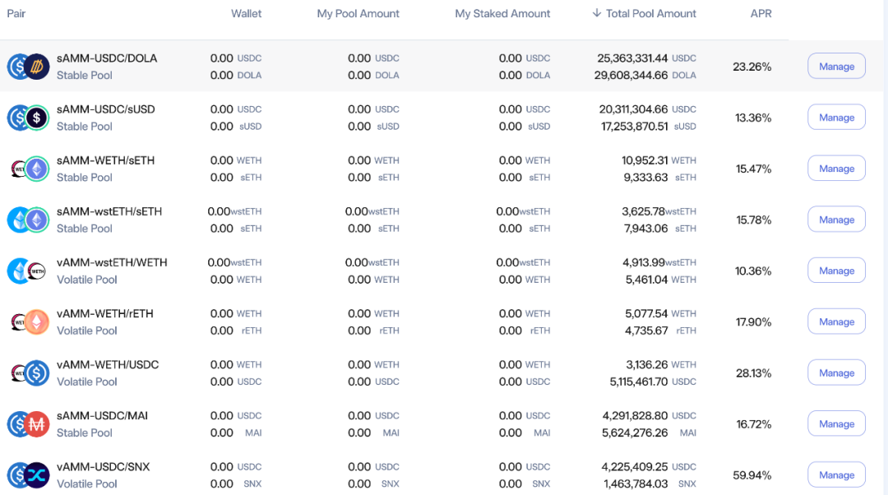Viewport: 888px width, 495px height.
Task: Click the sAMM-USDC/DOLA pair token icons
Action: [x=28, y=67]
